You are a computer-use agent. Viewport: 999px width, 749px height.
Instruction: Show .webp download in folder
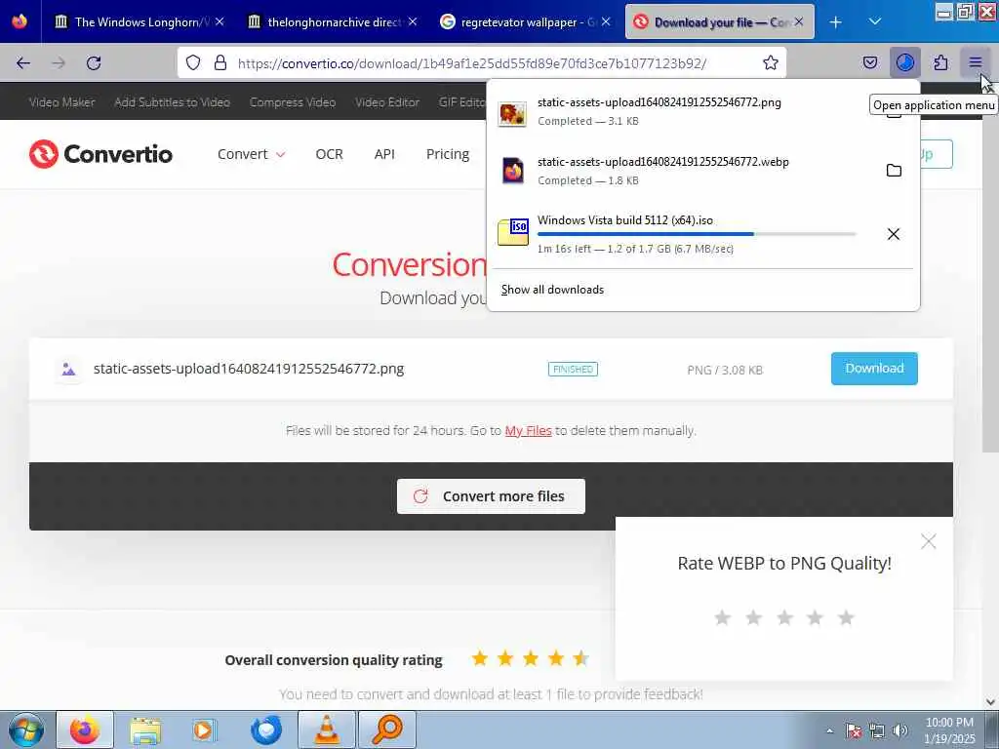894,170
